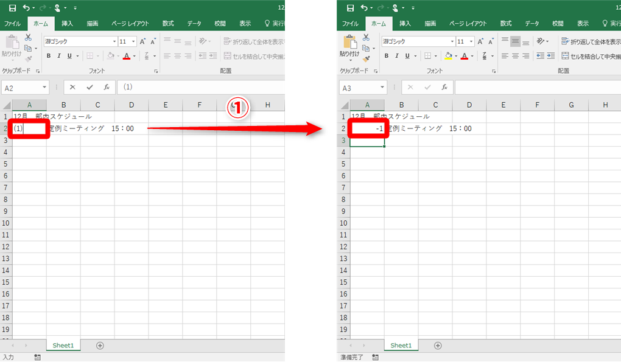This screenshot has width=621, height=362.
Task: Click decrease indent icon in right window
Action: (x=541, y=56)
